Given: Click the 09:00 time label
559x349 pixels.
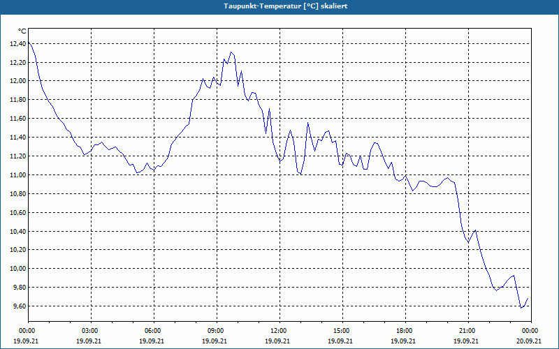Looking at the screenshot, I should (217, 331).
